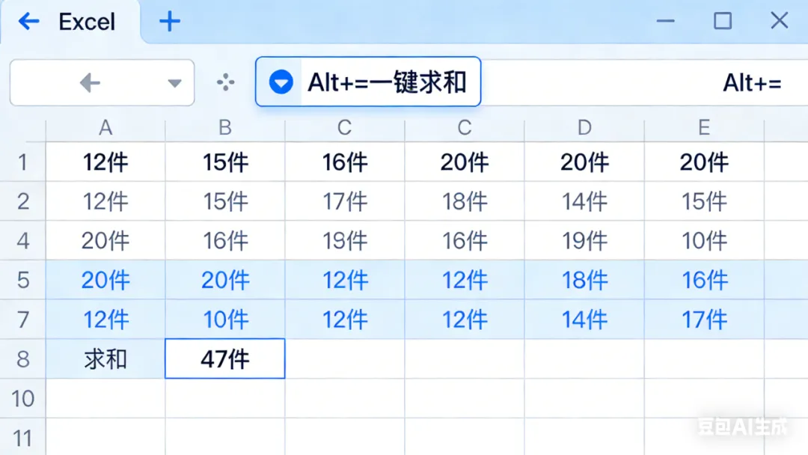The image size is (808, 455).
Task: Select column B header
Action: [225, 128]
